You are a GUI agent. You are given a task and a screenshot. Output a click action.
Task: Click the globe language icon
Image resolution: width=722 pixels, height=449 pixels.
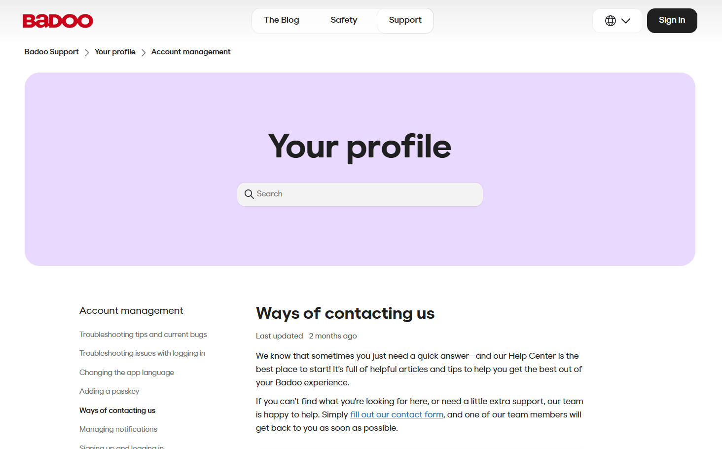611,21
